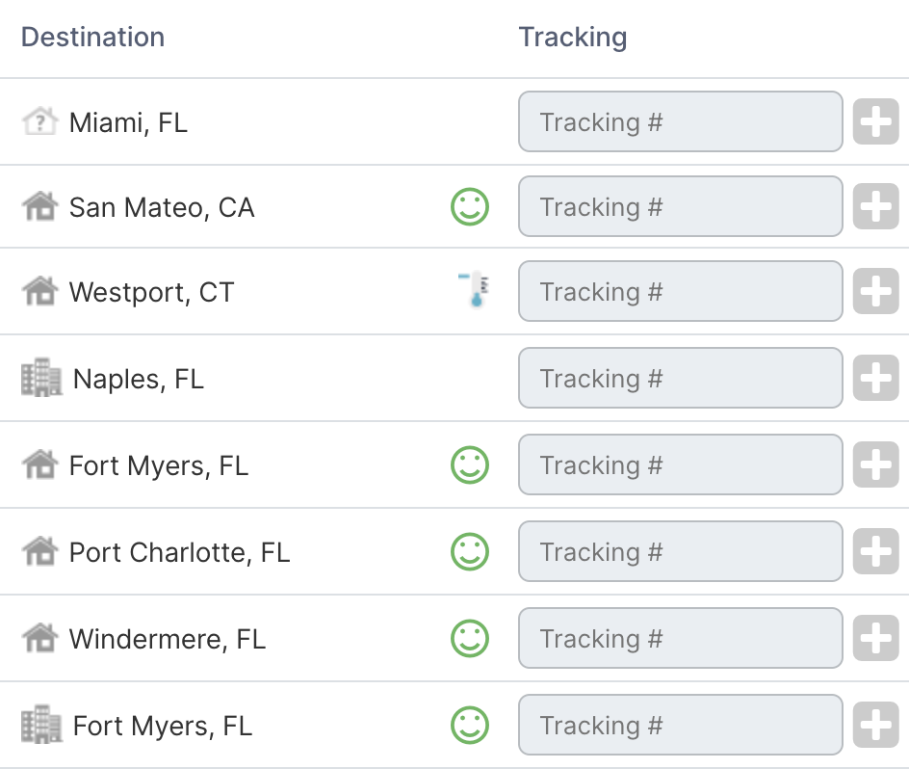909x769 pixels.
Task: Click the Tracking # input for San Mateo
Action: coord(681,207)
